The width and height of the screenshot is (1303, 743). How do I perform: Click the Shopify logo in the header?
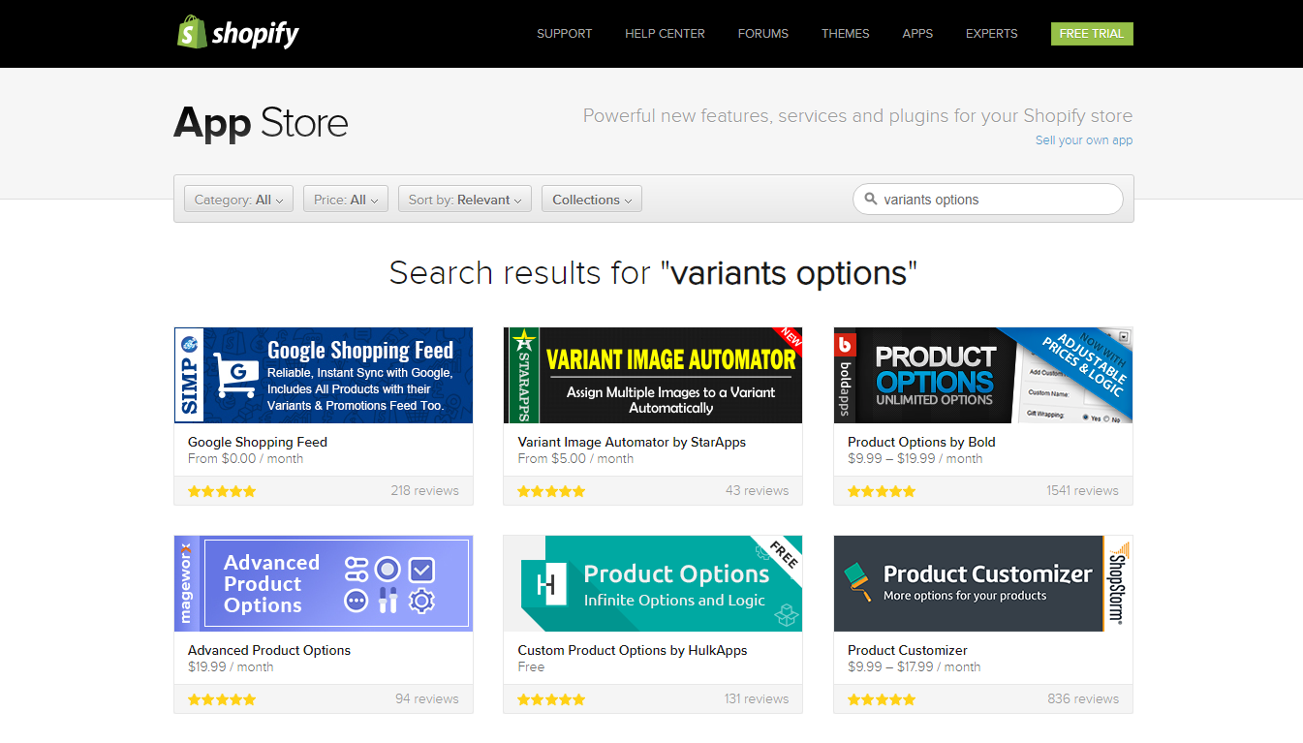coord(238,33)
